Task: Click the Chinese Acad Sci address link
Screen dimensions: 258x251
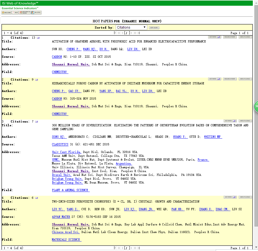Action: [x=66, y=232]
